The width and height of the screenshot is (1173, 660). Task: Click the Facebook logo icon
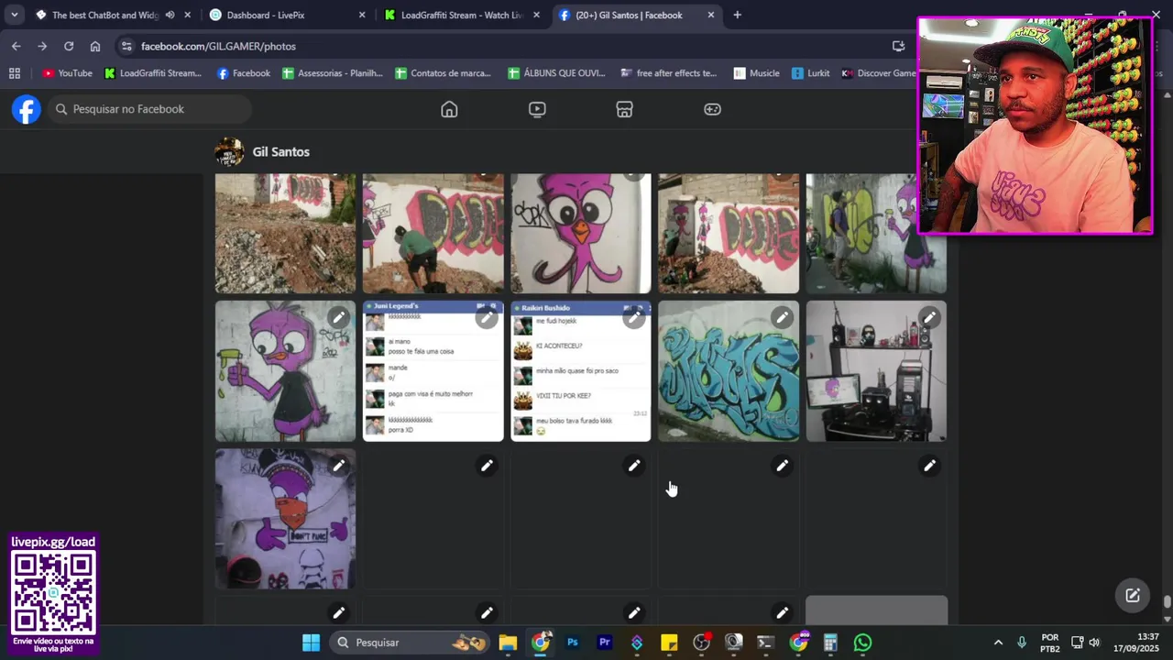click(x=27, y=109)
